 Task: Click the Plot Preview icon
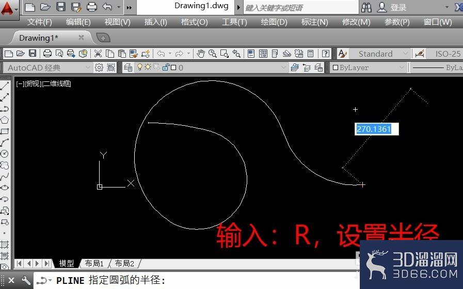pyautogui.click(x=59, y=54)
